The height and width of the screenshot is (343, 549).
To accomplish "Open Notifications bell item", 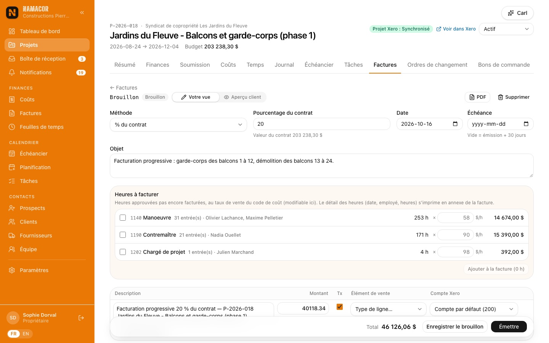I will point(47,72).
